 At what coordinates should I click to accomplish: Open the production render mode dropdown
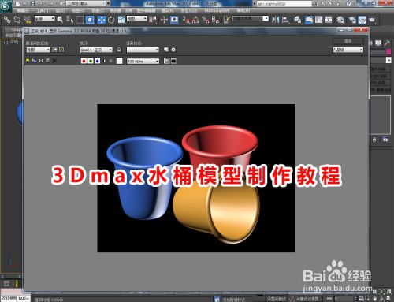[348, 50]
